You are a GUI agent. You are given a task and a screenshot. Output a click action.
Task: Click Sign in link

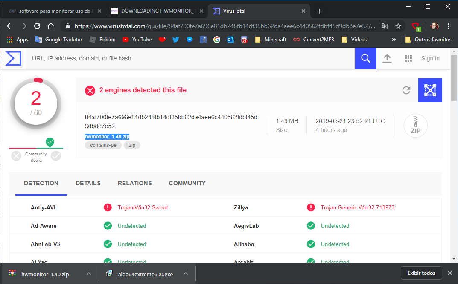pos(430,58)
